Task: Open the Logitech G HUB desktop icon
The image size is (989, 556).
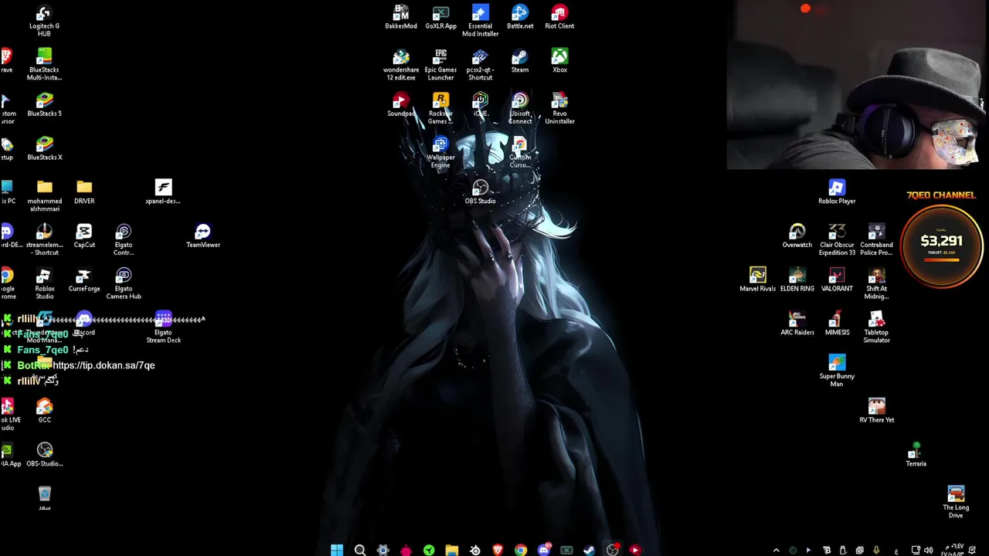Action: point(44,21)
